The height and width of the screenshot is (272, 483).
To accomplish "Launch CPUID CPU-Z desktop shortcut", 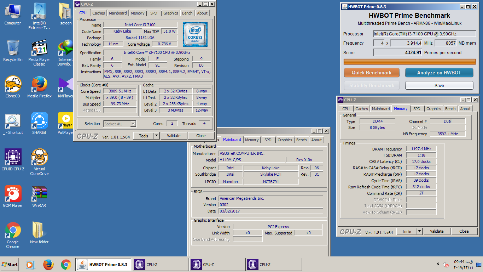I will [13, 160].
